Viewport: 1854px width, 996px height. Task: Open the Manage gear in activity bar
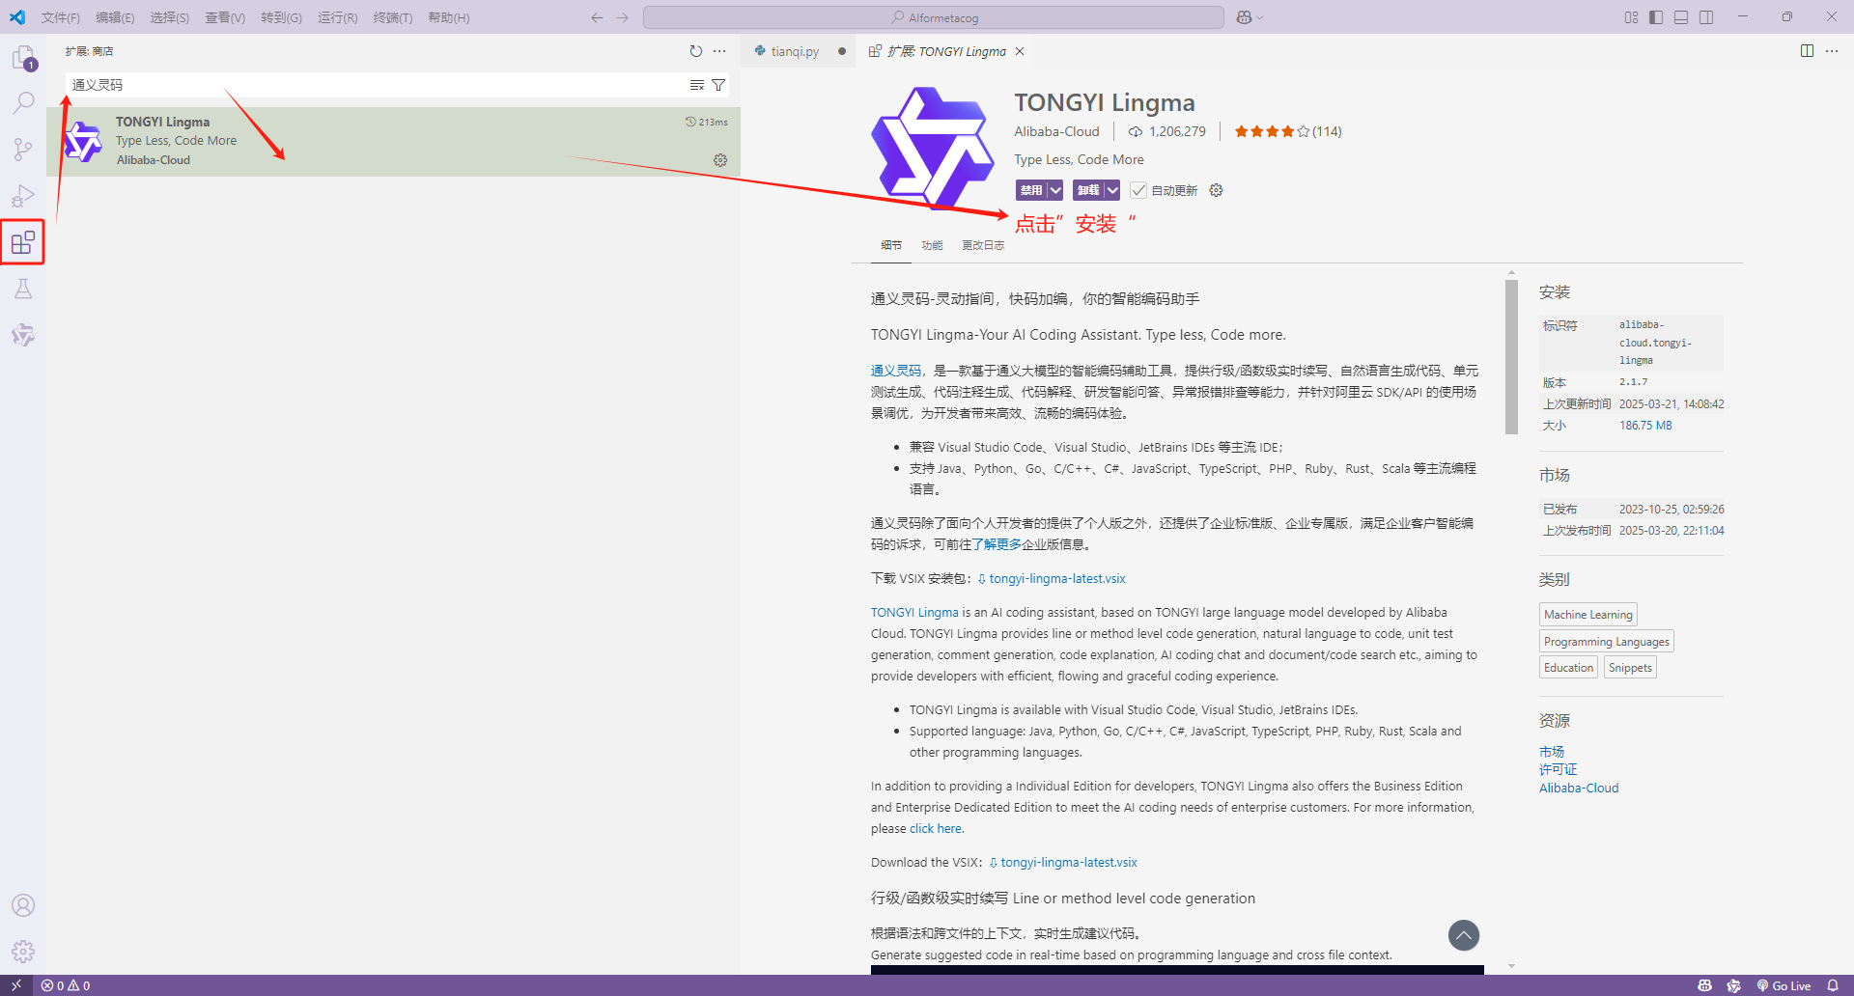(x=23, y=952)
